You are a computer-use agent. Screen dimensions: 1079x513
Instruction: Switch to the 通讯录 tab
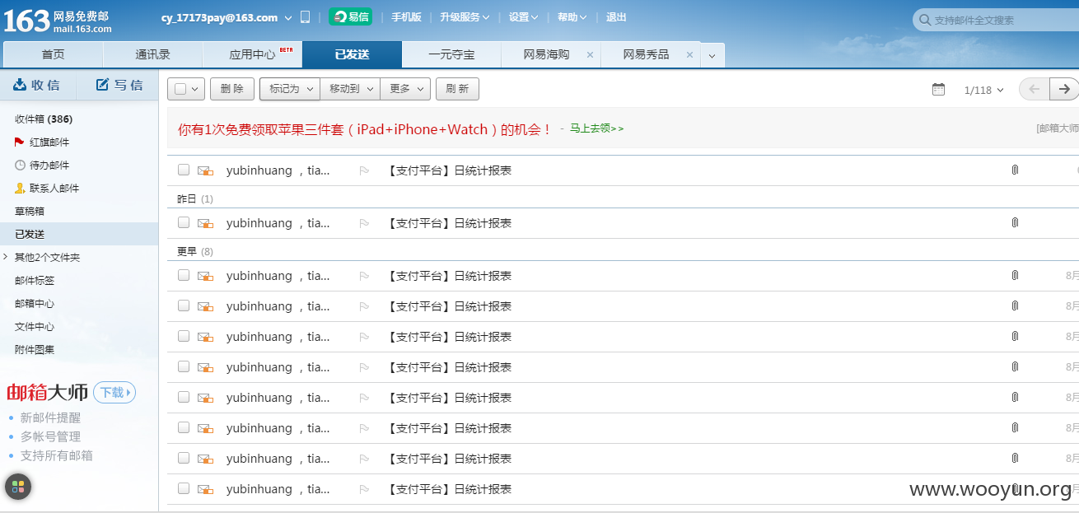153,54
